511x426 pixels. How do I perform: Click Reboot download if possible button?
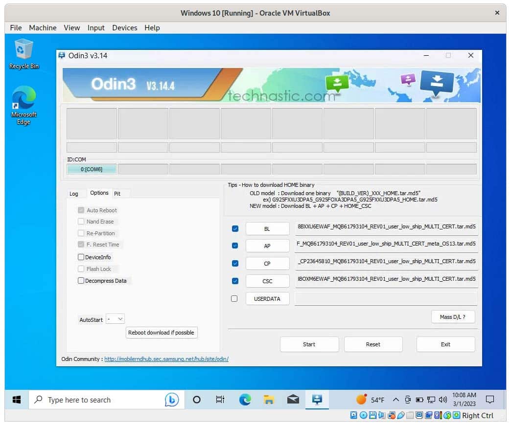[x=162, y=333]
